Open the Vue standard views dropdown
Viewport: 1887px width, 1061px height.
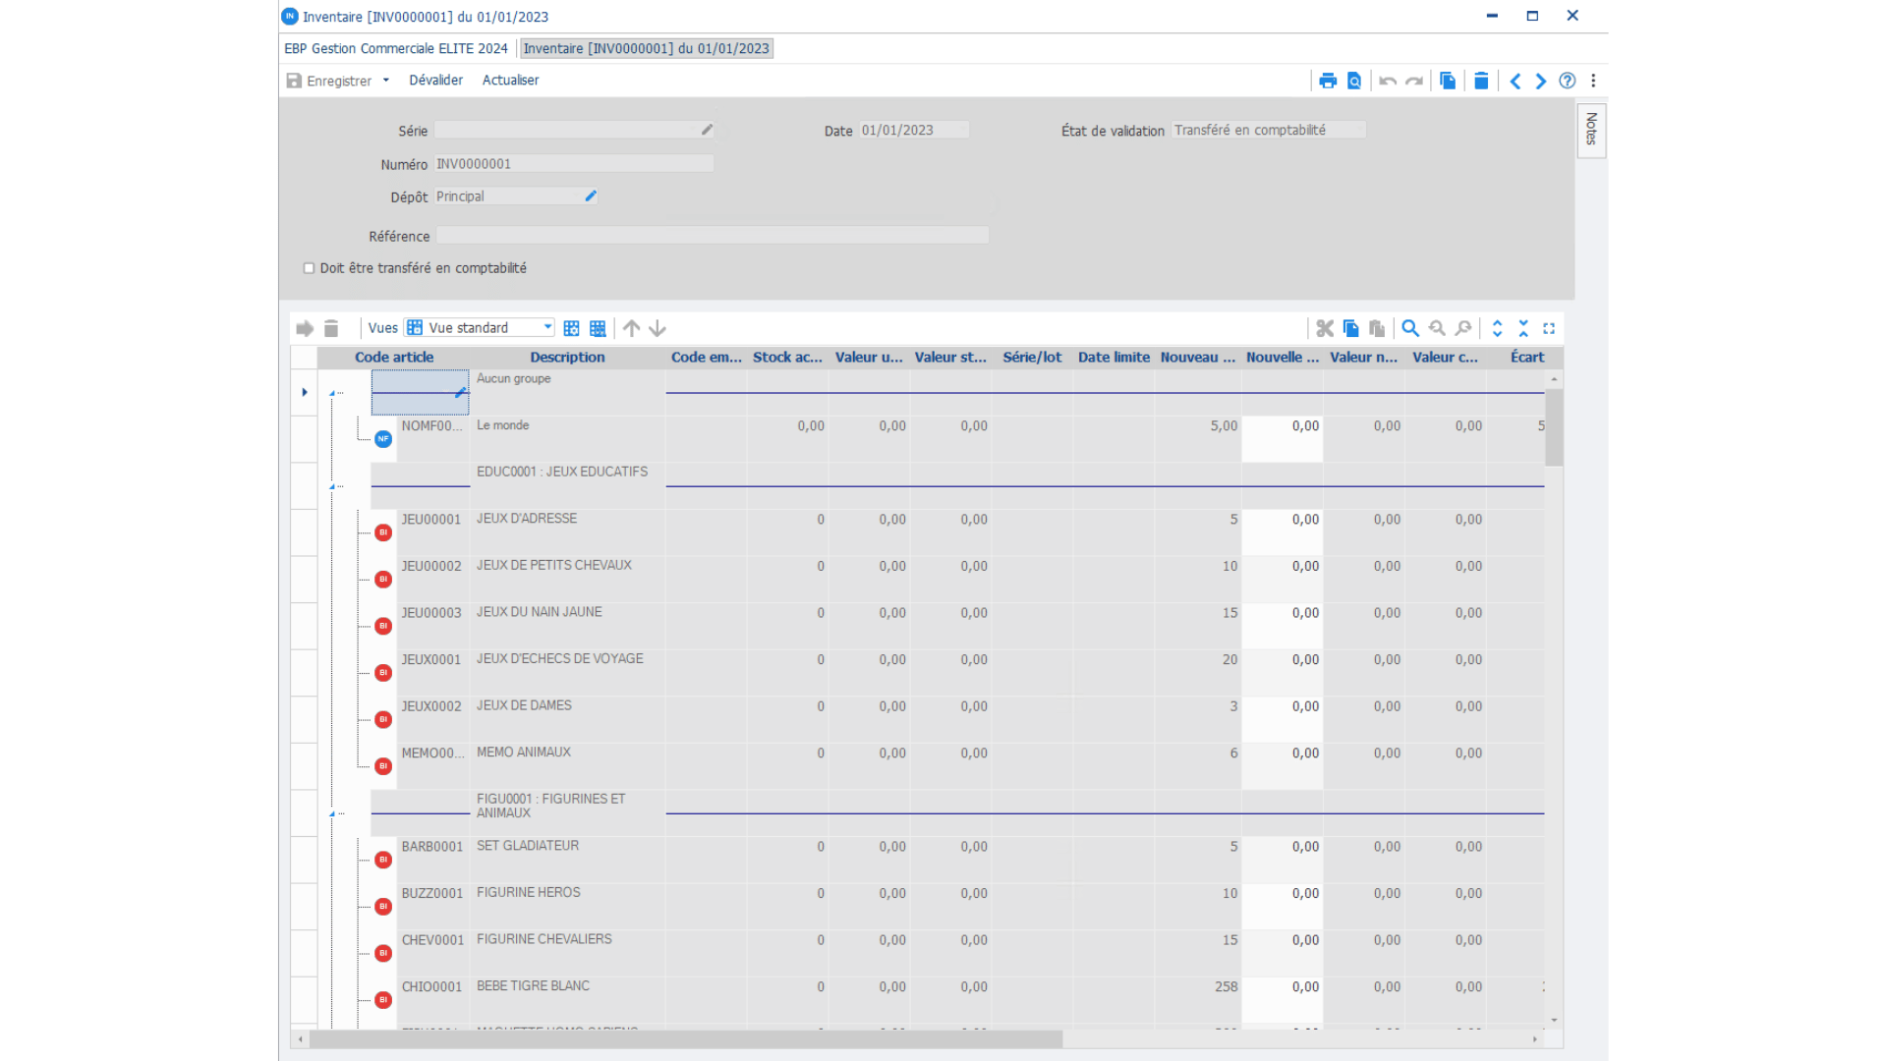(x=547, y=327)
